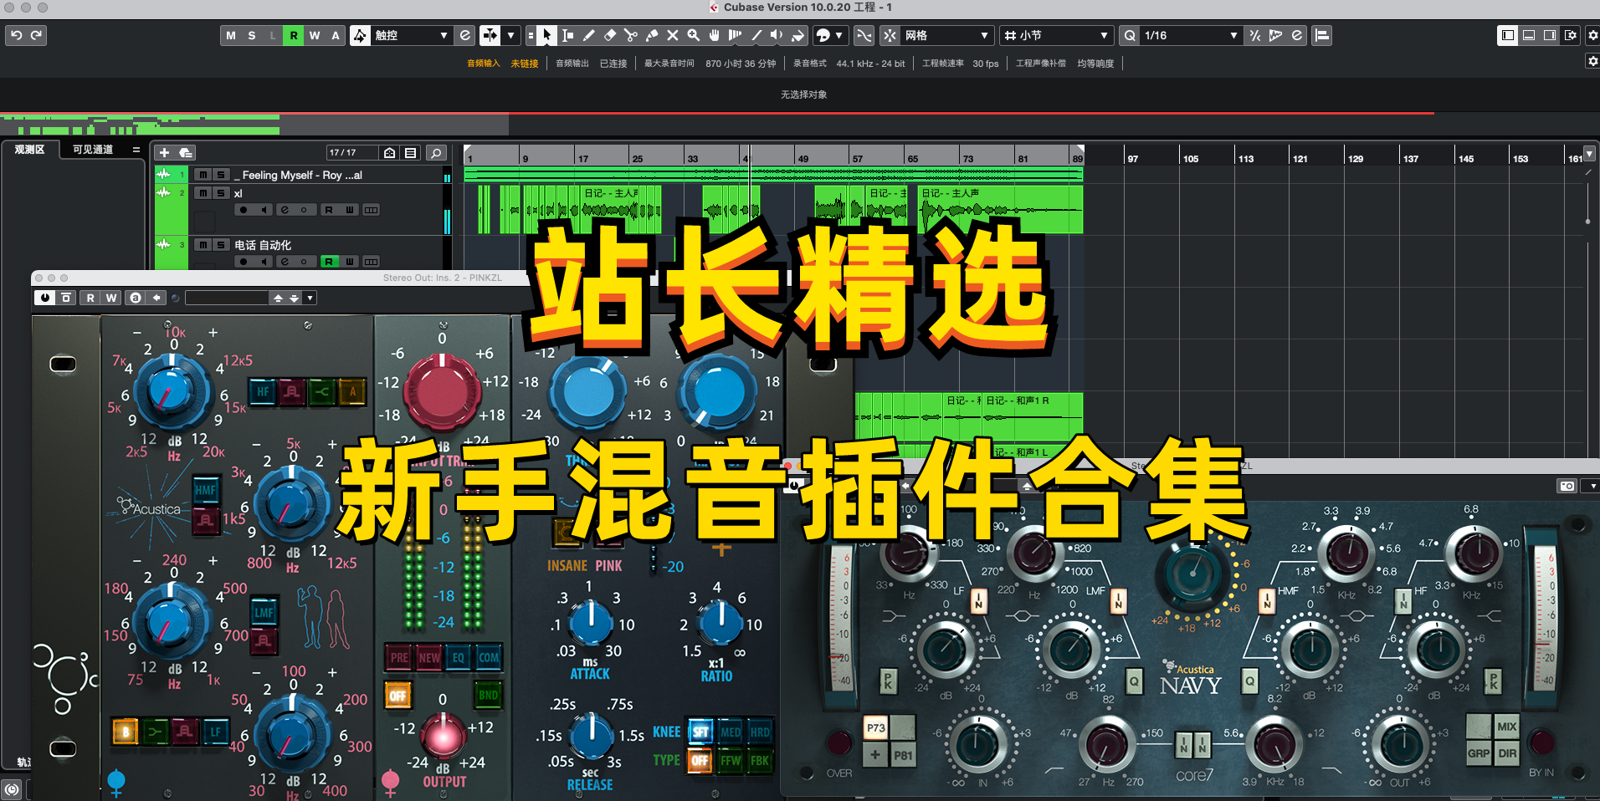The height and width of the screenshot is (801, 1600).
Task: Select the Draw pencil tool
Action: click(x=589, y=35)
